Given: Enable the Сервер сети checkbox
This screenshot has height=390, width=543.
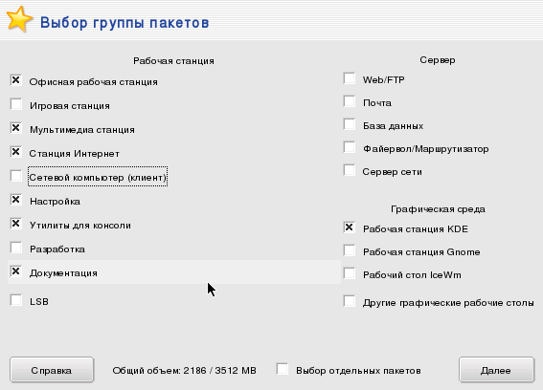Looking at the screenshot, I should point(350,170).
